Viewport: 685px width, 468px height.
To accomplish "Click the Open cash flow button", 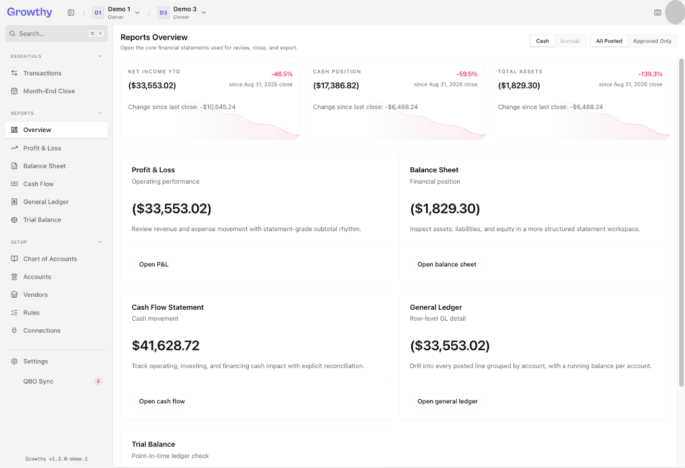I will coord(162,402).
